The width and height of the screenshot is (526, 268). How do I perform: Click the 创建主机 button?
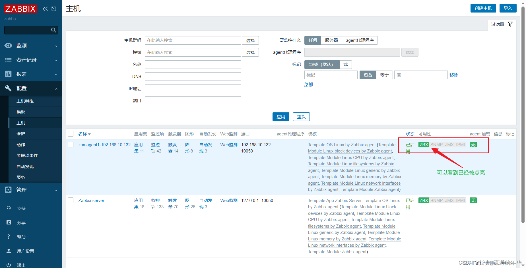(x=483, y=8)
